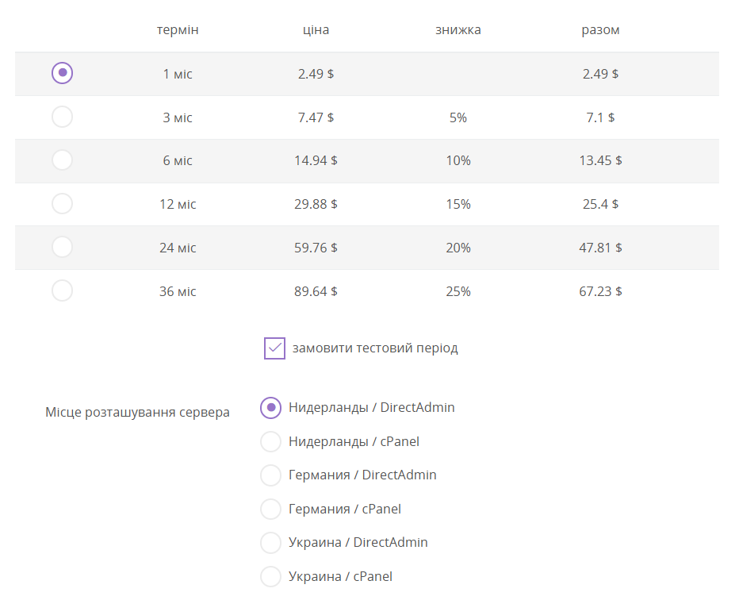Select Германия / DirectAdmin radio option
This screenshot has width=739, height=600.
click(271, 475)
